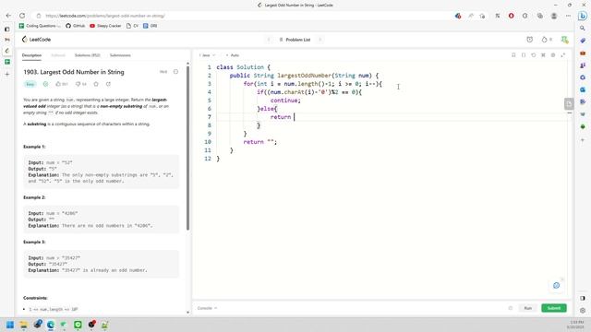Image resolution: width=591 pixels, height=332 pixels.
Task: Open the Bing chat sidebar icon
Action: point(583,16)
